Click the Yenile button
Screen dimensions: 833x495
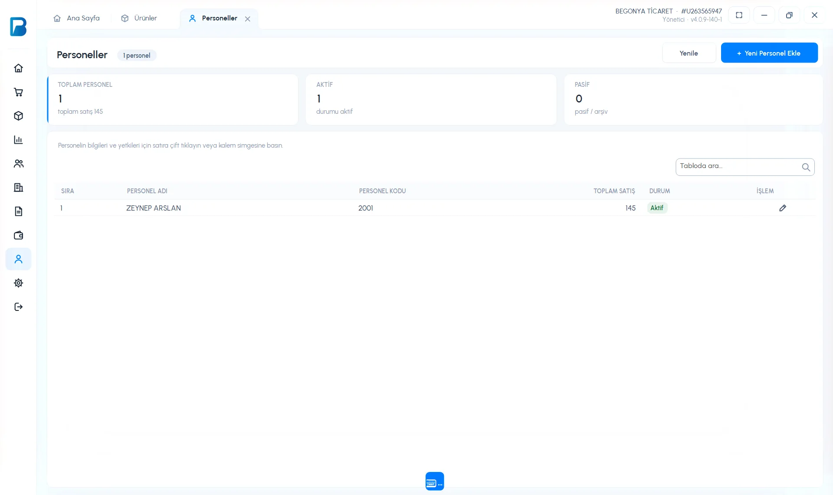(689, 53)
